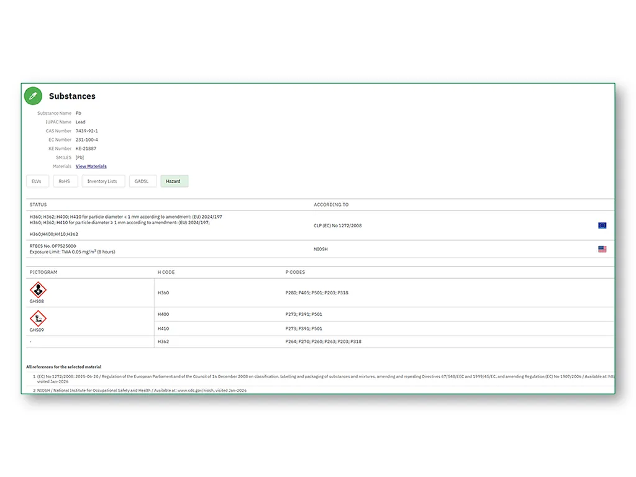This screenshot has height=477, width=636.
Task: Click the STATUS column header
Action: tap(38, 205)
